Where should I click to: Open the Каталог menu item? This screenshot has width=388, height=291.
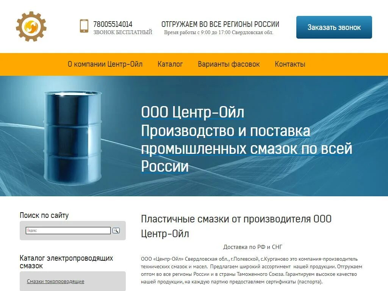click(x=170, y=64)
